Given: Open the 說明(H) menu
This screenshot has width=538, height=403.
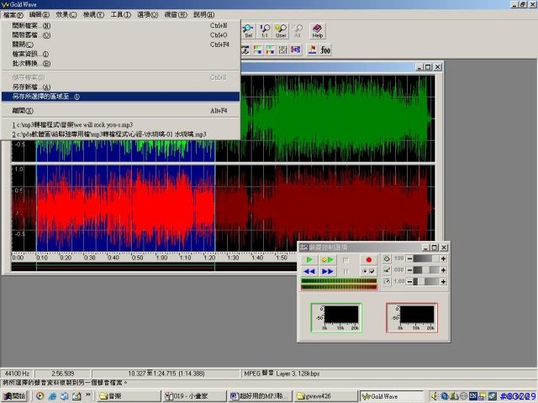Looking at the screenshot, I should pyautogui.click(x=203, y=15).
